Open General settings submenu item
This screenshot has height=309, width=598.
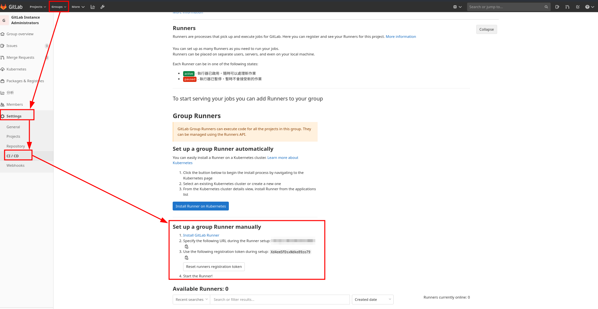(x=13, y=127)
